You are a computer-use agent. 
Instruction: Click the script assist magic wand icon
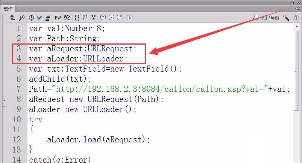point(286,18)
